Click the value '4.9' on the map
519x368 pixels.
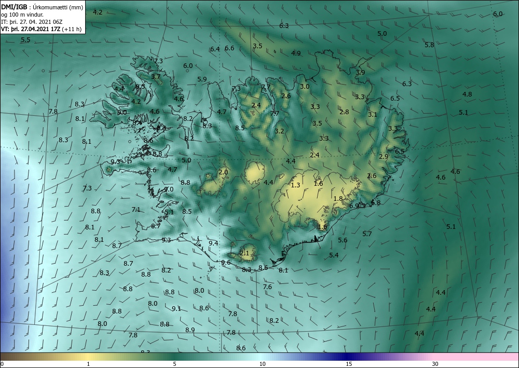point(296,53)
